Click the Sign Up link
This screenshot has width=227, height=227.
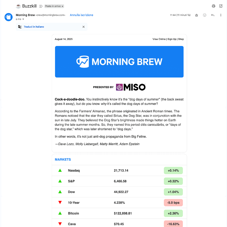(x=172, y=39)
